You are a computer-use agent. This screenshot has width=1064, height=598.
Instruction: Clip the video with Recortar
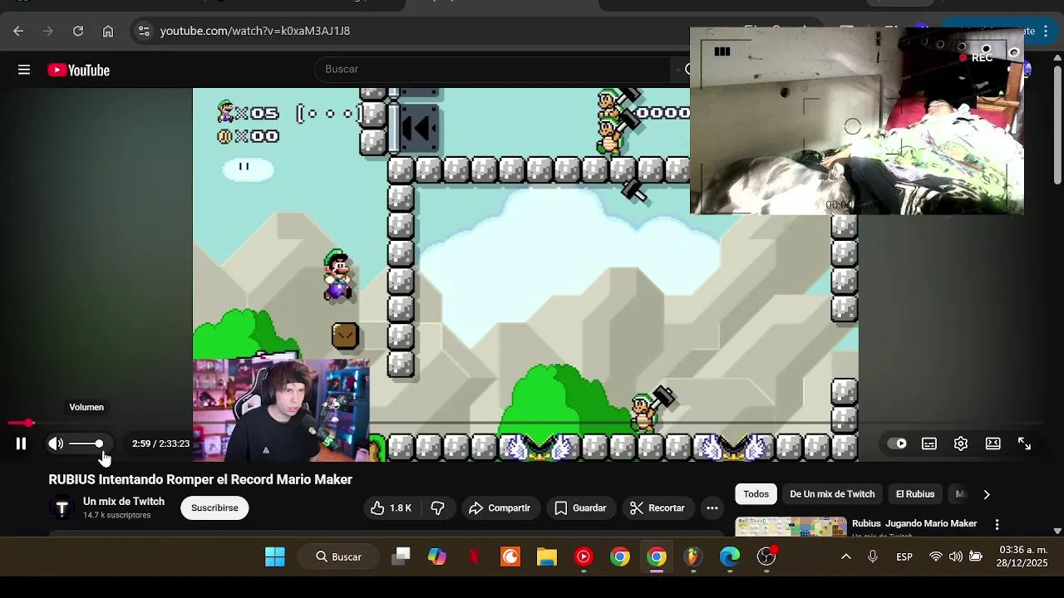point(657,507)
